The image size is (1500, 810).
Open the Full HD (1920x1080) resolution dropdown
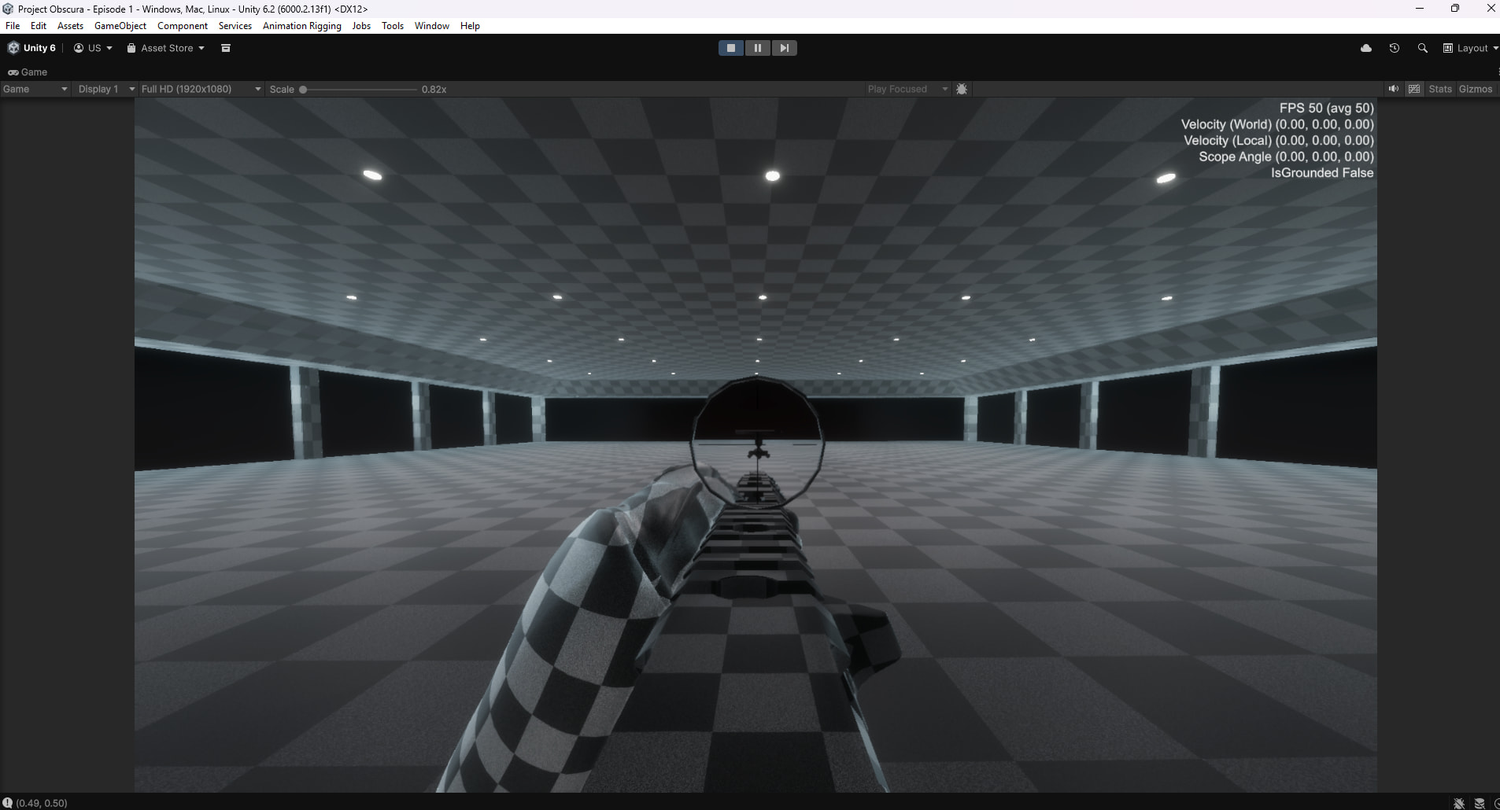pyautogui.click(x=201, y=88)
